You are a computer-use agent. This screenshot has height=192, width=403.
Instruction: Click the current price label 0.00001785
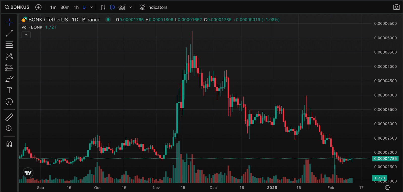385,158
